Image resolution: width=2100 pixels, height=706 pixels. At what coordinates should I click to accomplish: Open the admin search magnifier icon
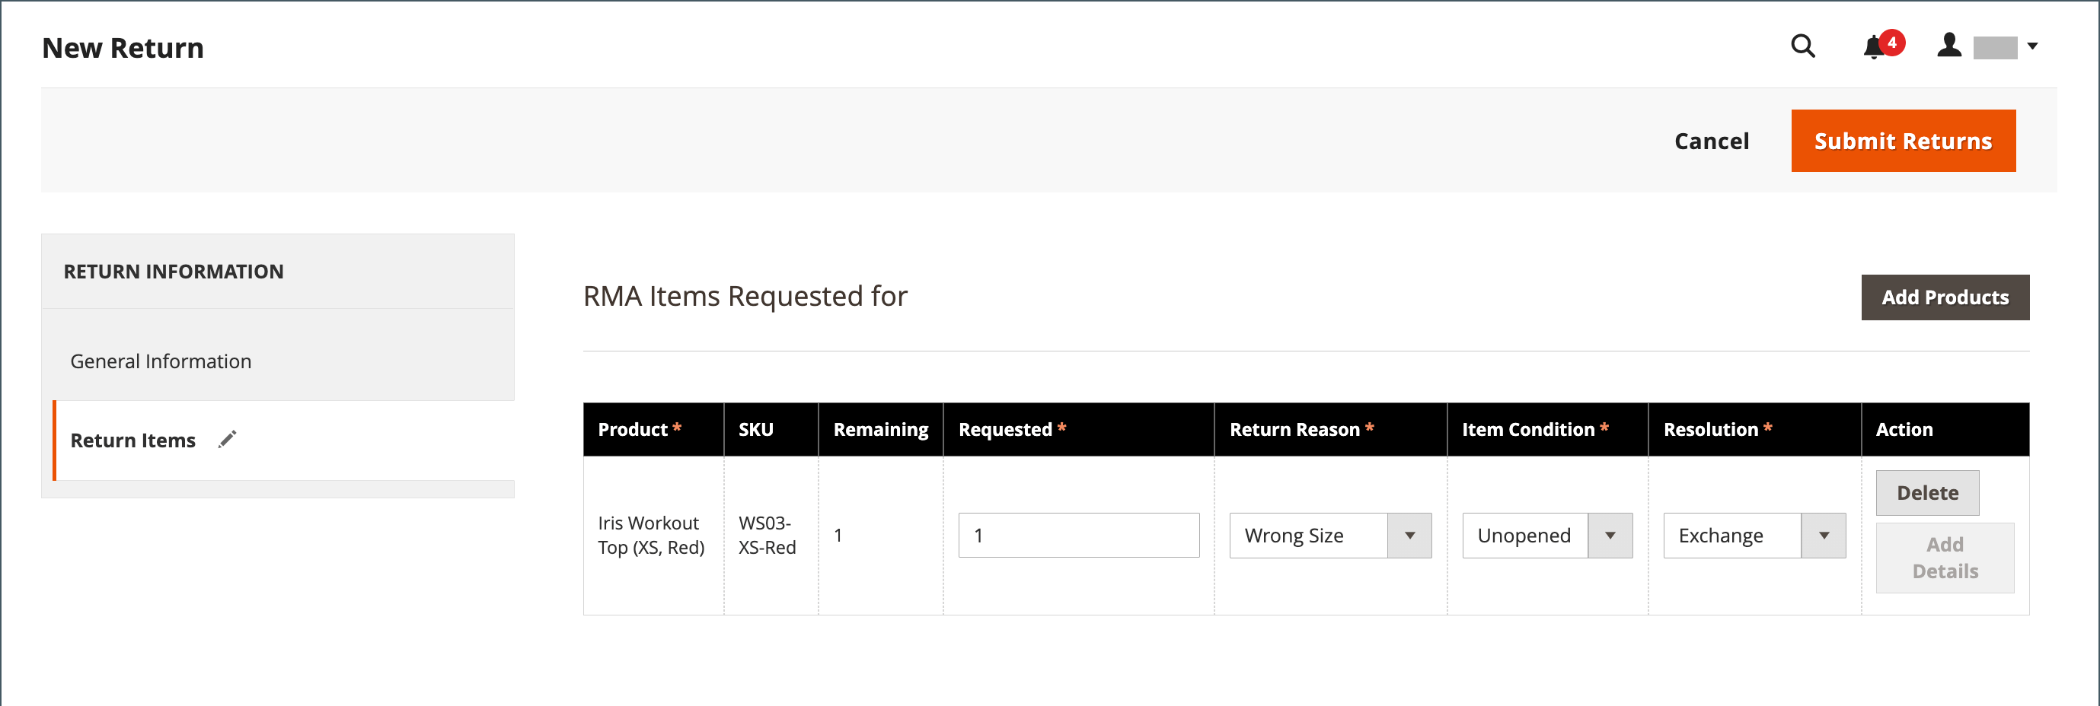pyautogui.click(x=1802, y=46)
